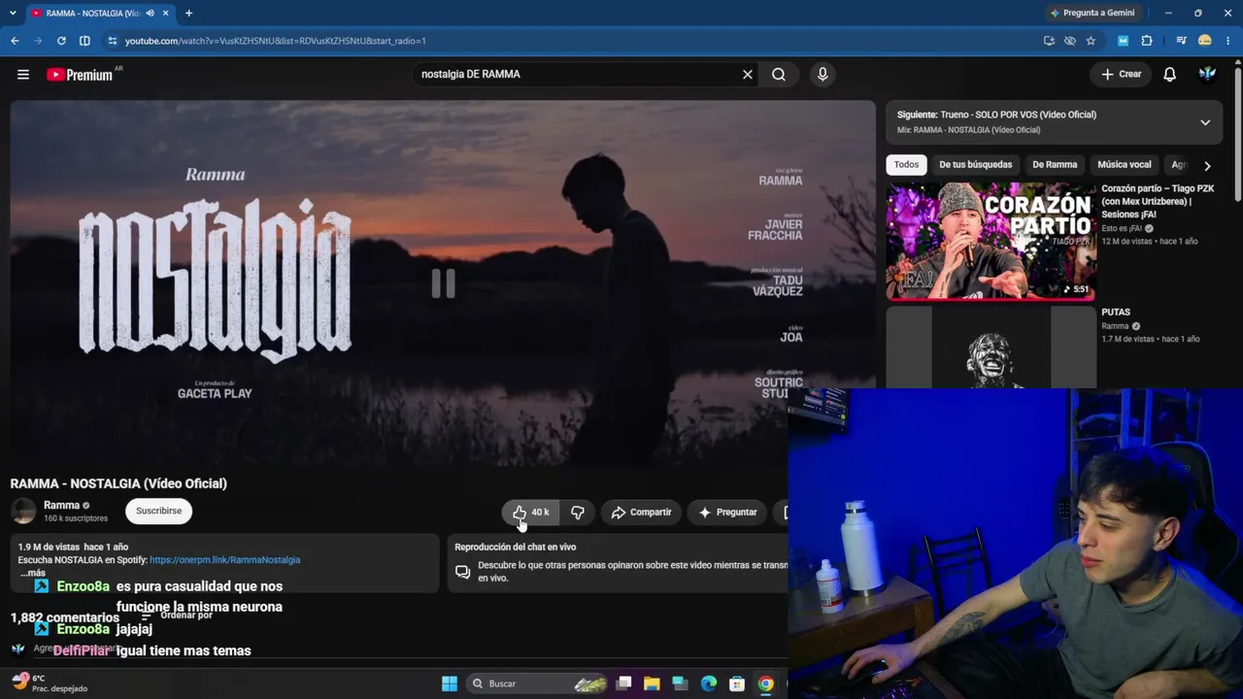The height and width of the screenshot is (699, 1243).
Task: Open the weather widget showing 6°C
Action: point(50,683)
